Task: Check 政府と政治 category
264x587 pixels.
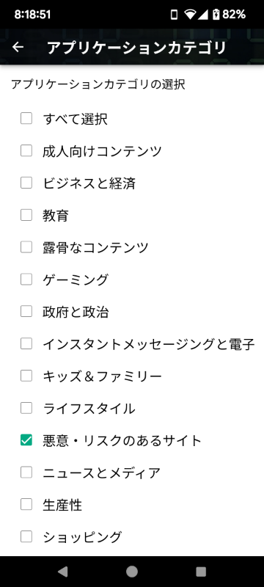Action: pos(26,312)
